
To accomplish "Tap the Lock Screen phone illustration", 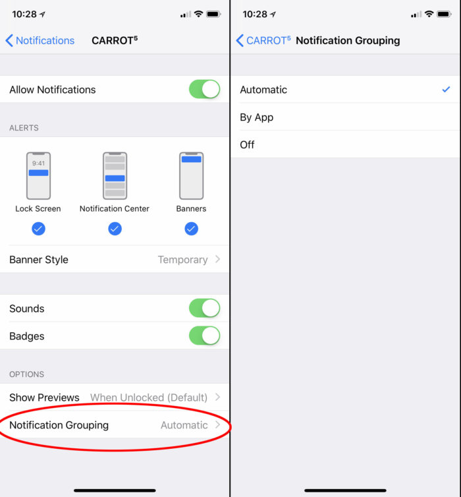I will [38, 176].
